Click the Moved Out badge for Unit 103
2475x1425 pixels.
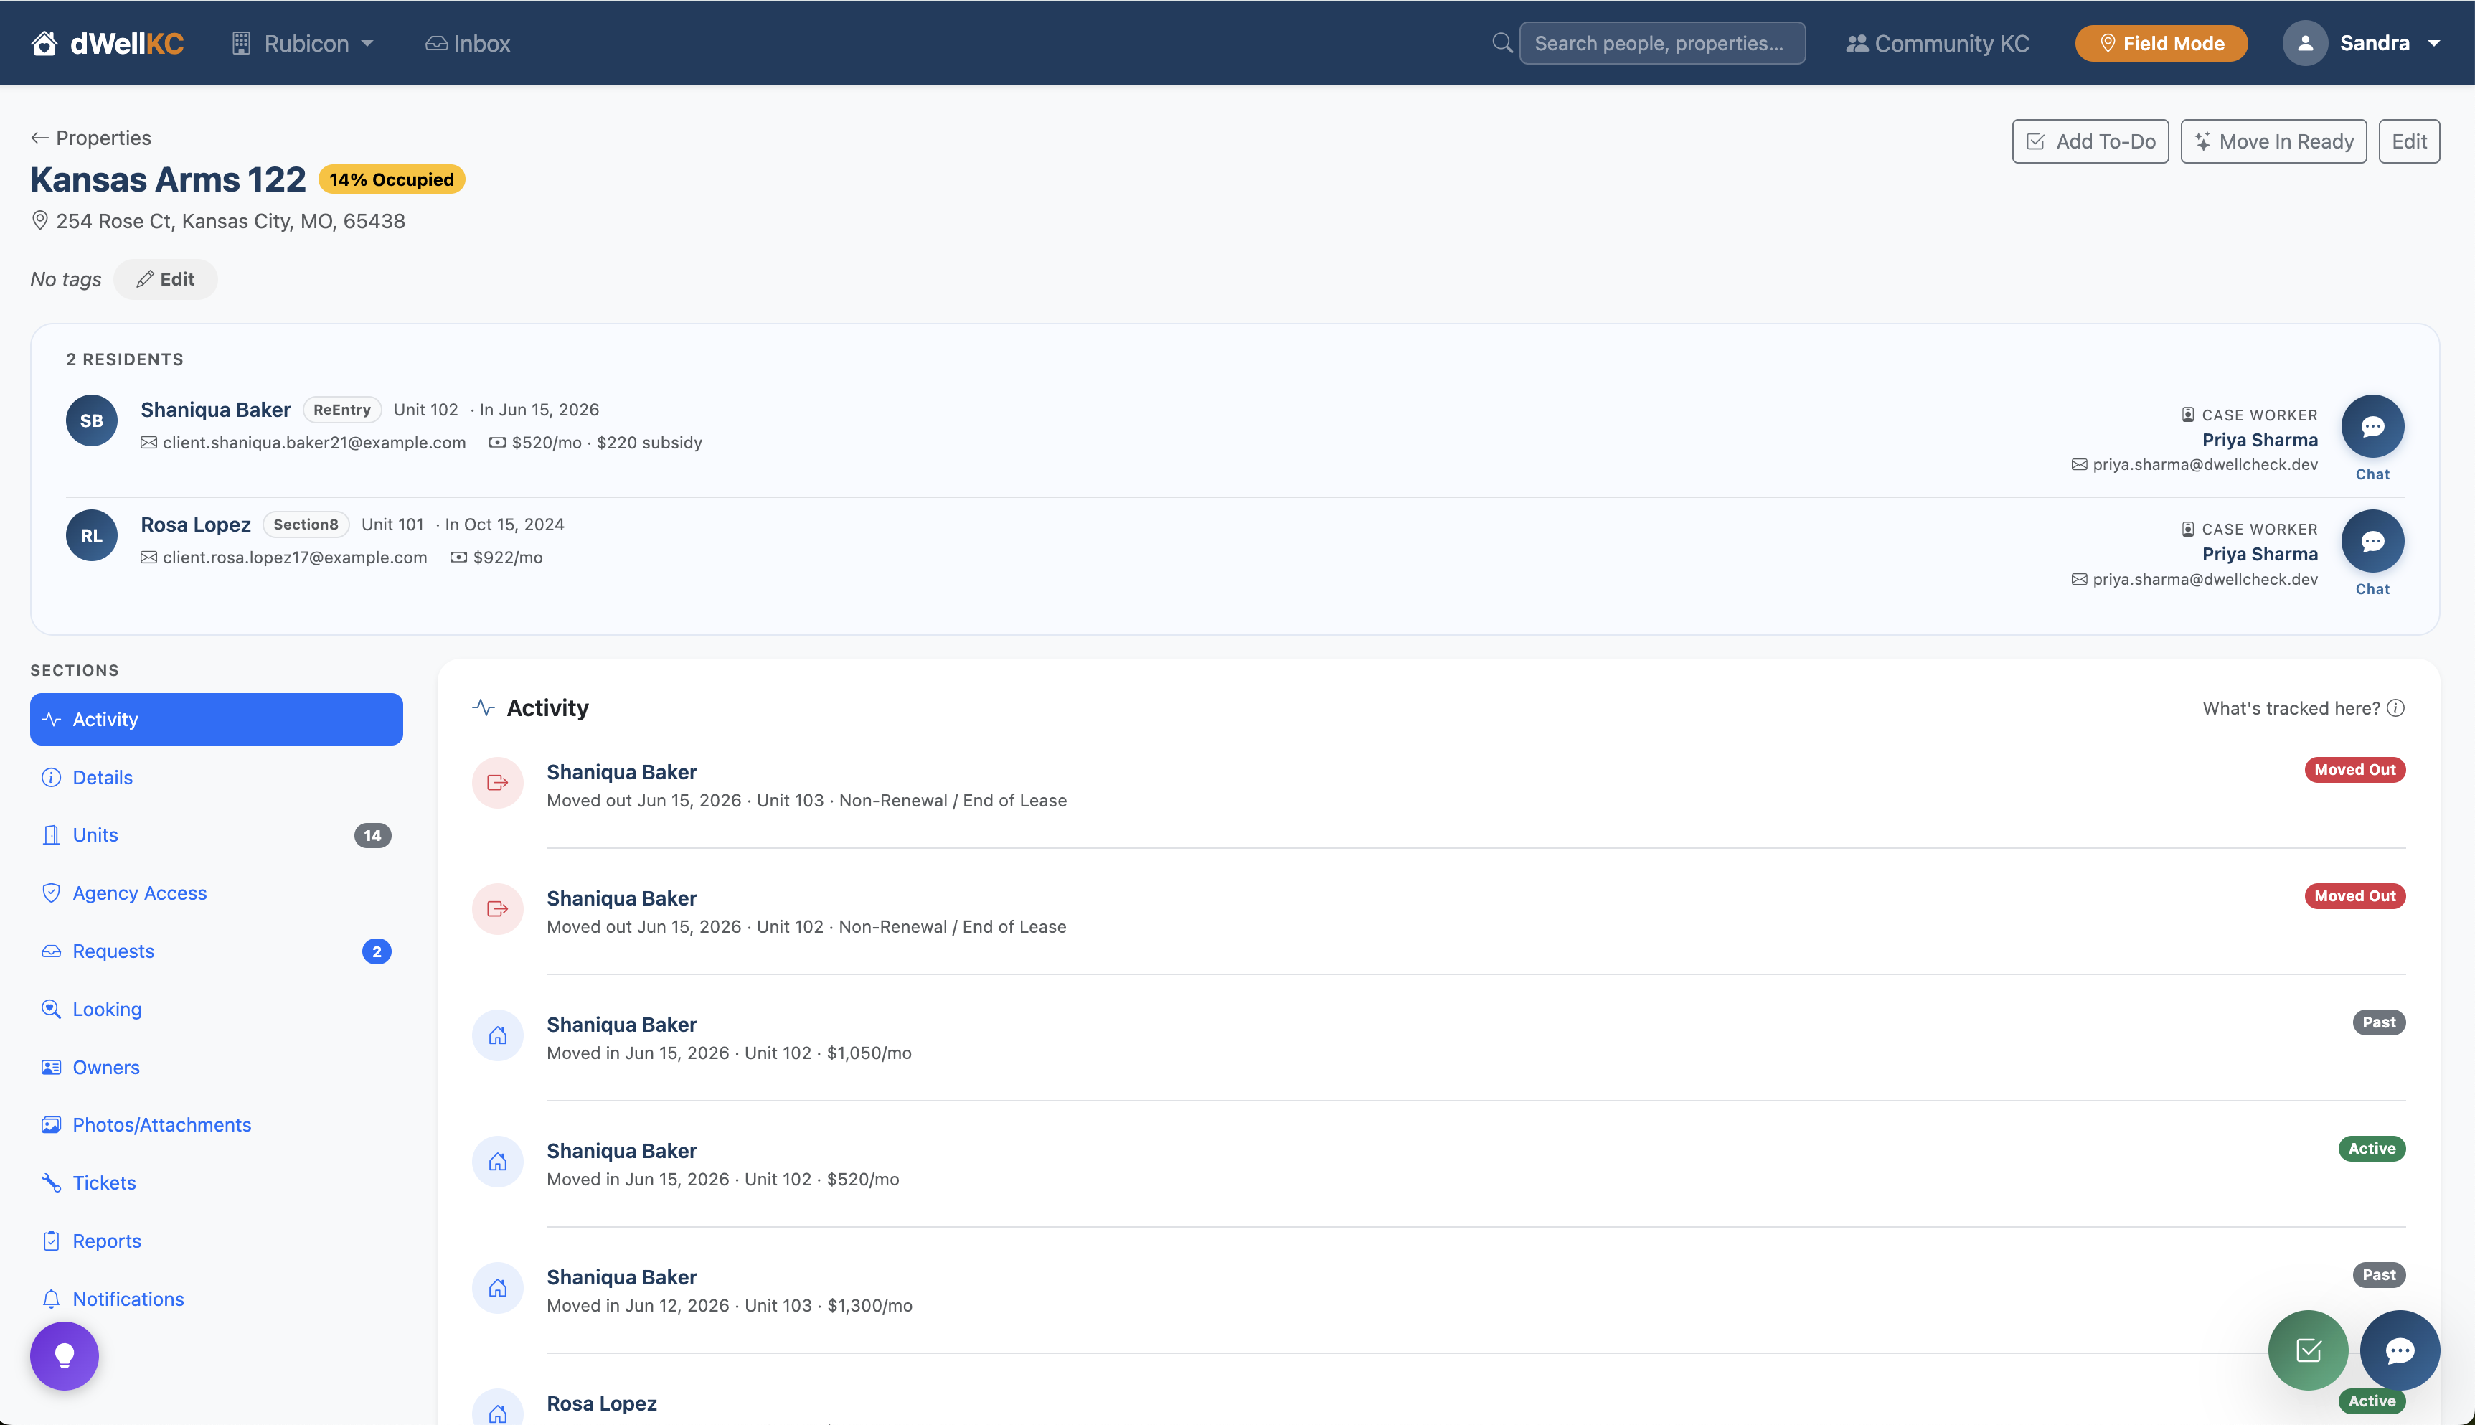tap(2354, 770)
